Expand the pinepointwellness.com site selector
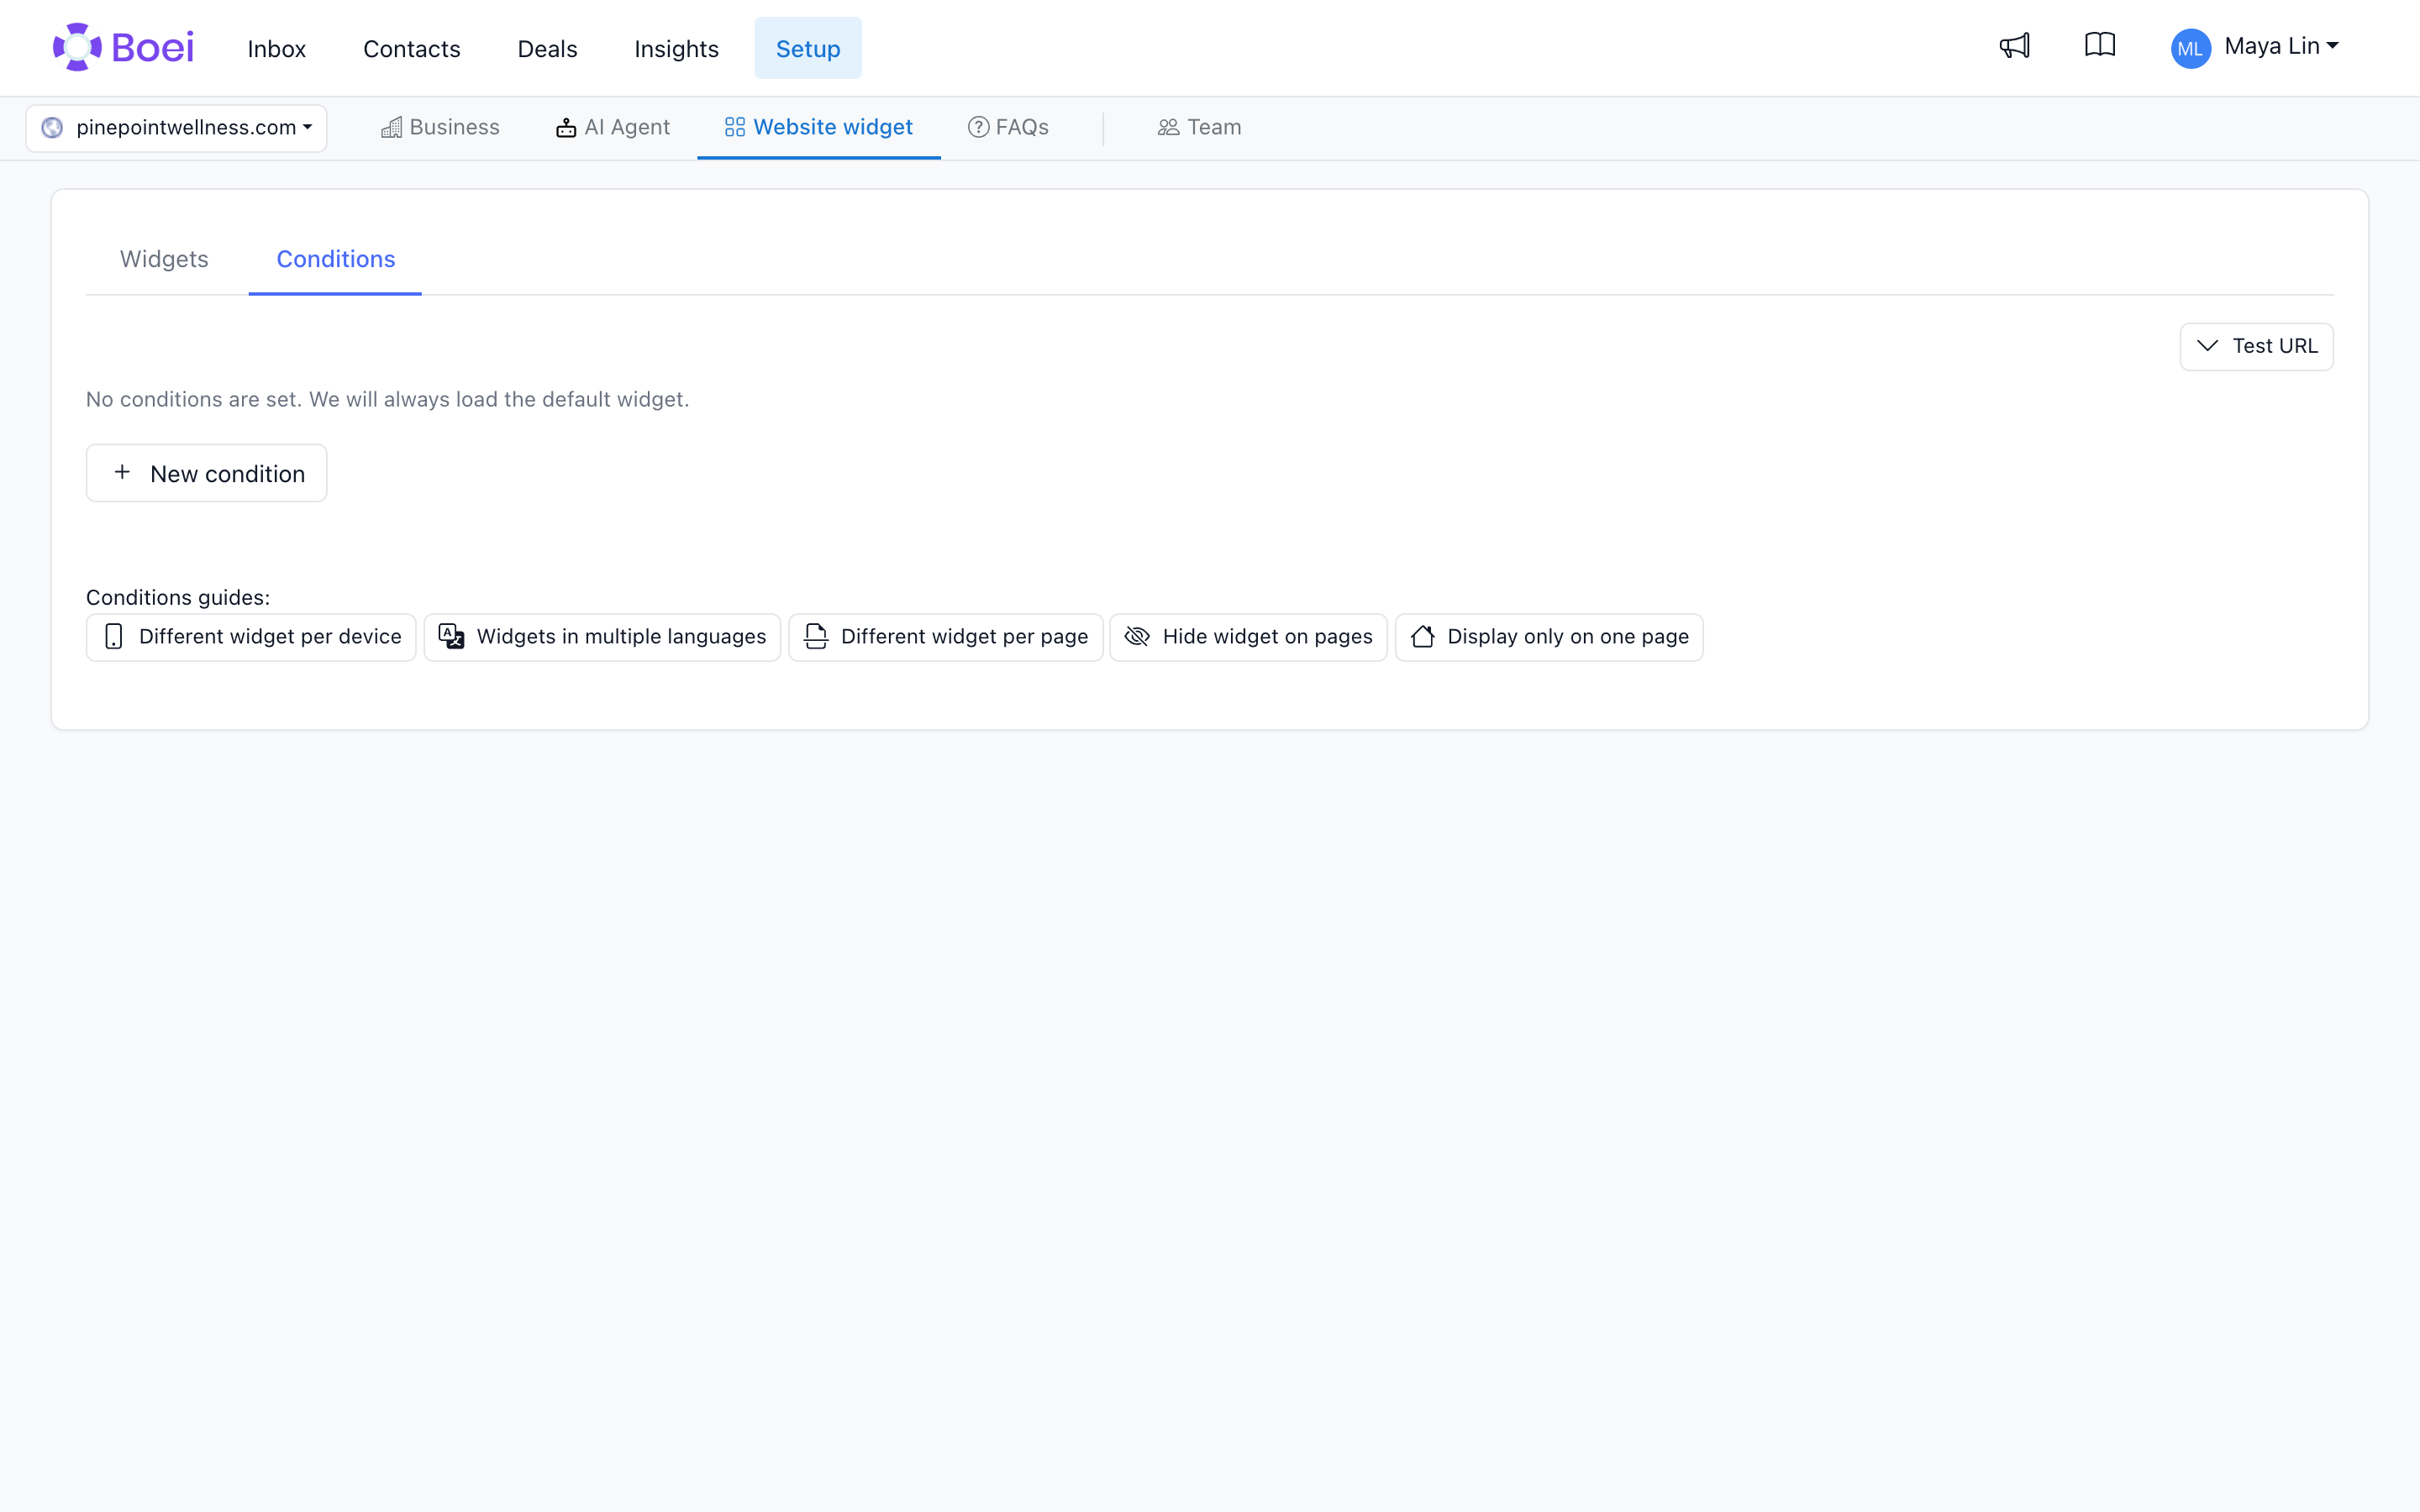 coord(176,128)
